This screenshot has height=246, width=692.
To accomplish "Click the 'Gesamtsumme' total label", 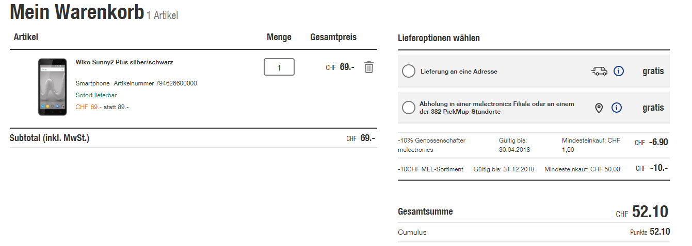I will click(425, 212).
